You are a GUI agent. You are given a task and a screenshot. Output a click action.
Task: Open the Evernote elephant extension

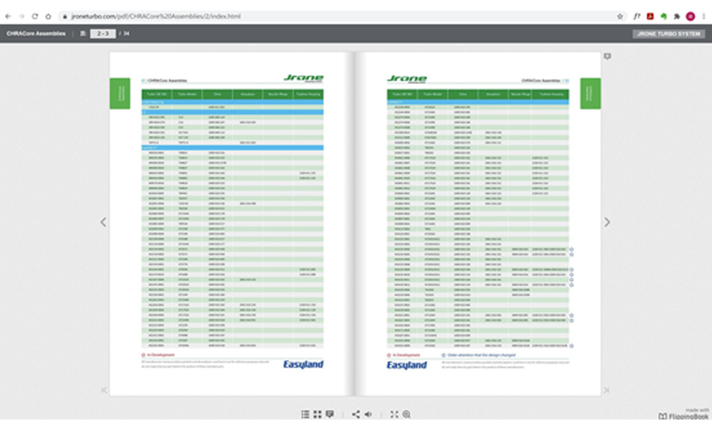tap(663, 16)
